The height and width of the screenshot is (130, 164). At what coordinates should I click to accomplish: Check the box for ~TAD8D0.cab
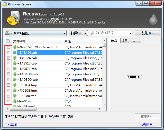(x=8, y=79)
